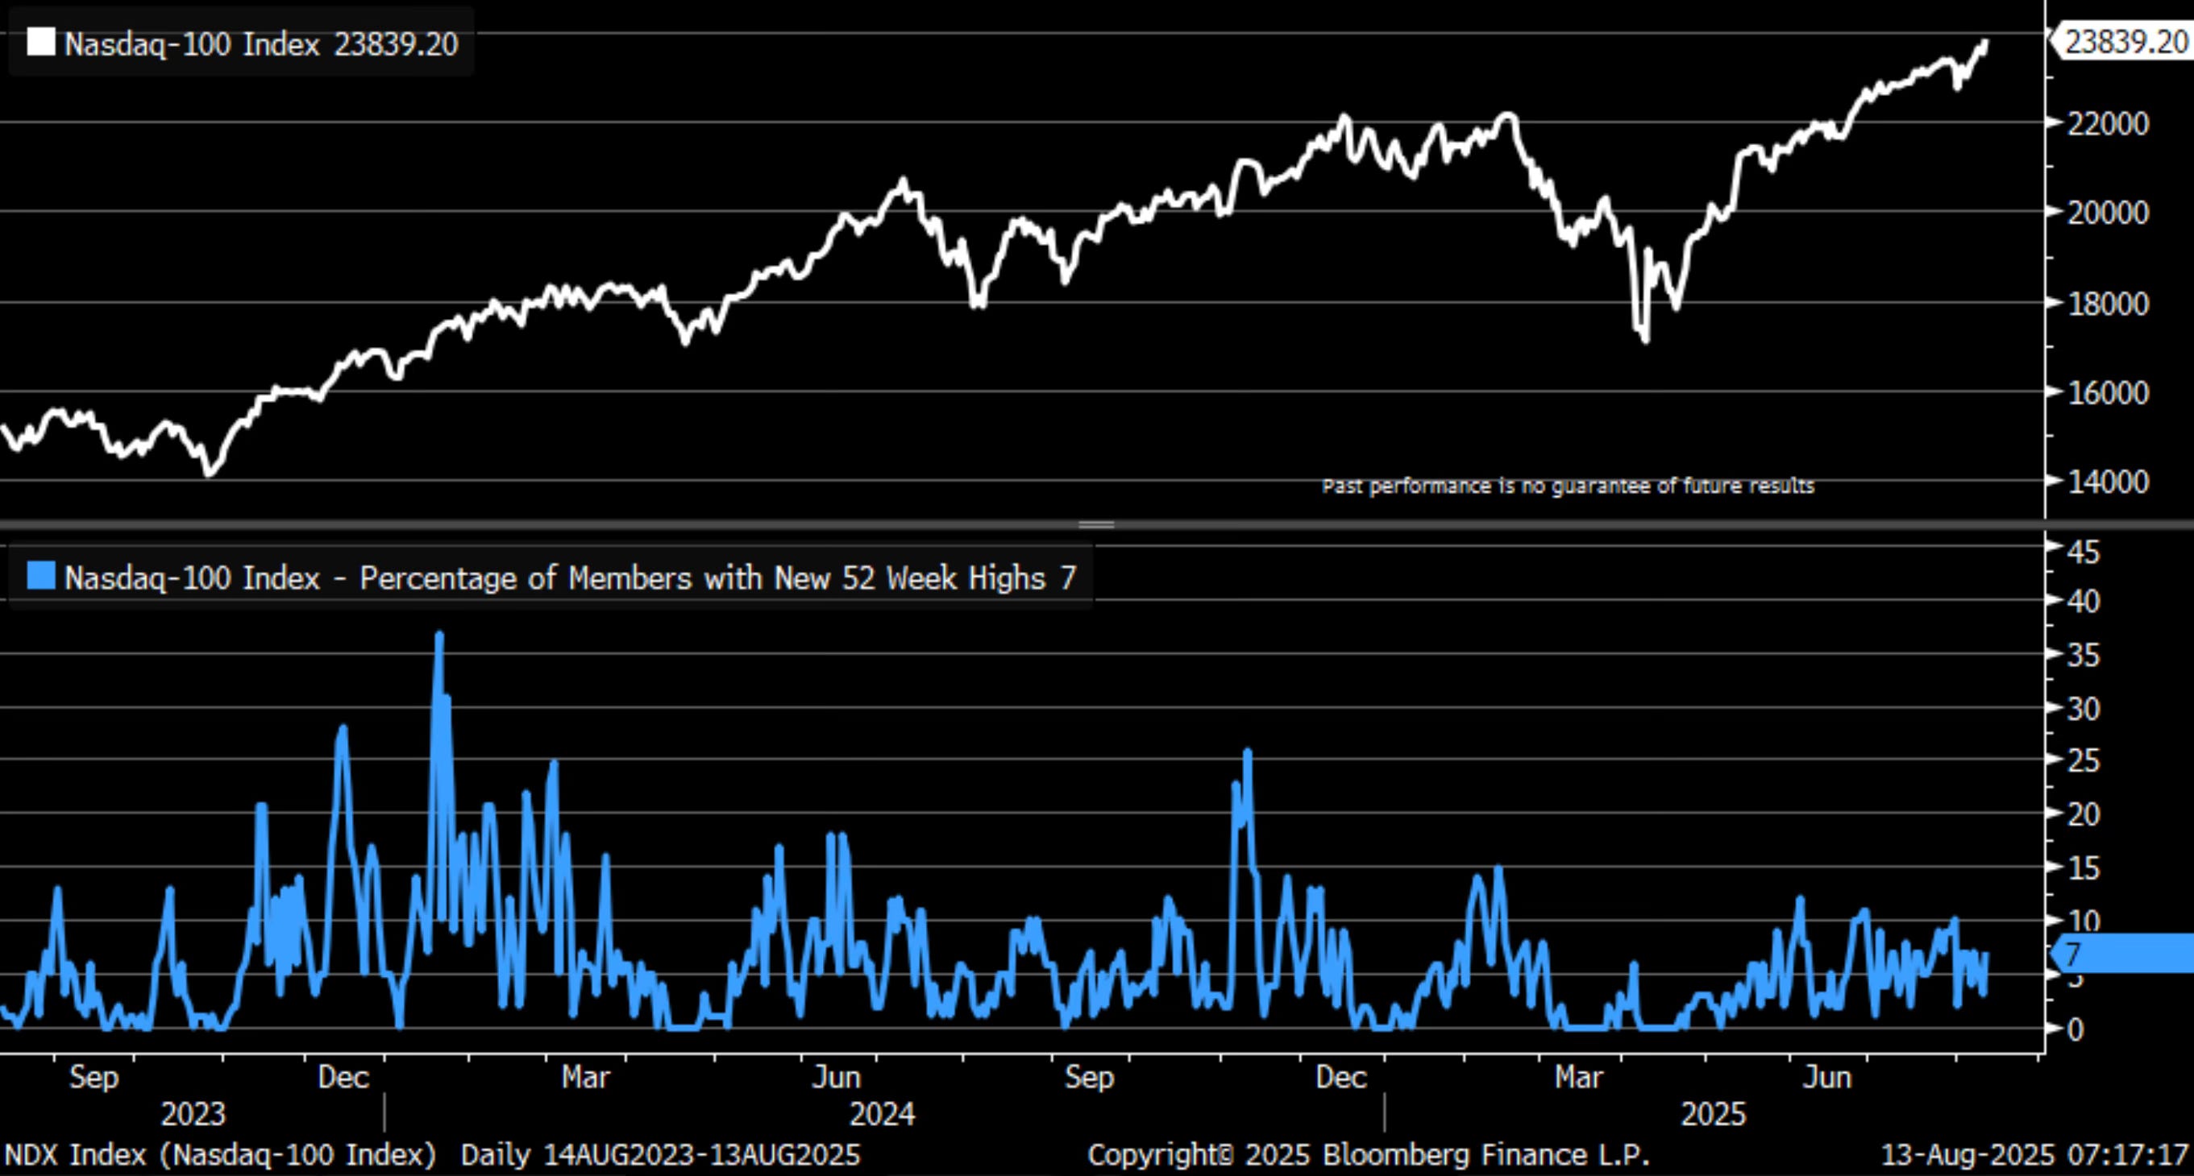Image resolution: width=2194 pixels, height=1176 pixels.
Task: Click the white Nasdaq-100 Index legend swatch
Action: click(40, 42)
